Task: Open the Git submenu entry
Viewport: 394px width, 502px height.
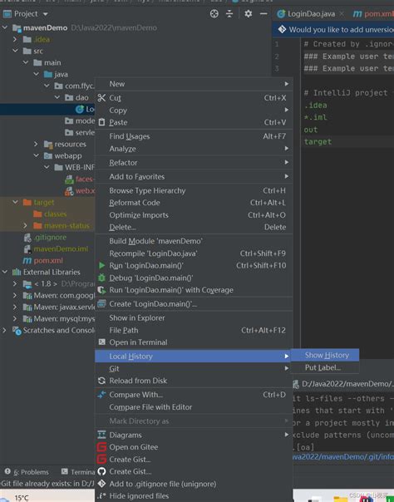Action: (x=194, y=368)
